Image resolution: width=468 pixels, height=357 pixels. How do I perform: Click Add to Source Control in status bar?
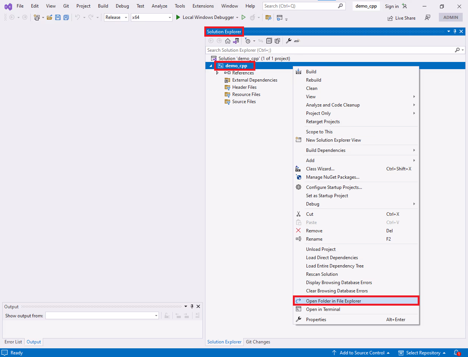point(361,353)
